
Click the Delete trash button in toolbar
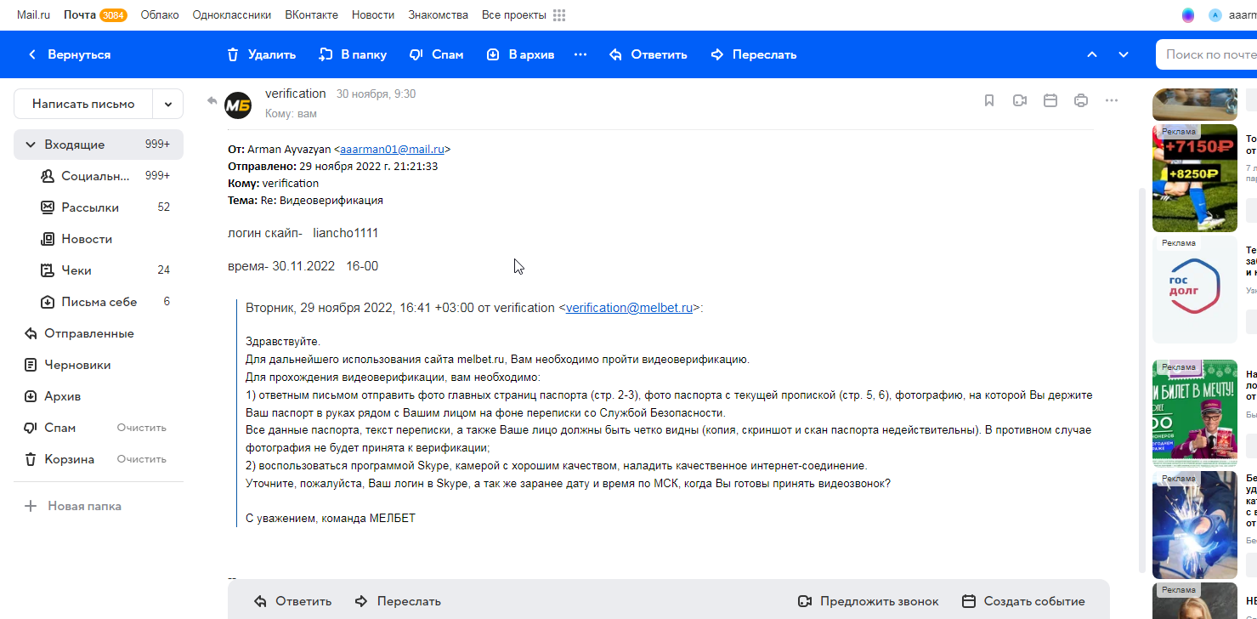261,54
